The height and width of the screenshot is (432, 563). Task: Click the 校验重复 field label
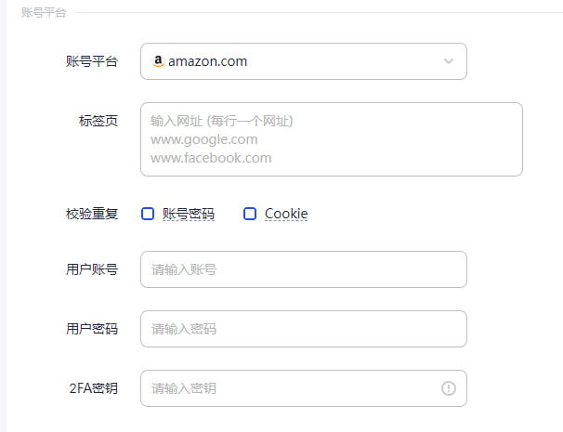[x=92, y=214]
